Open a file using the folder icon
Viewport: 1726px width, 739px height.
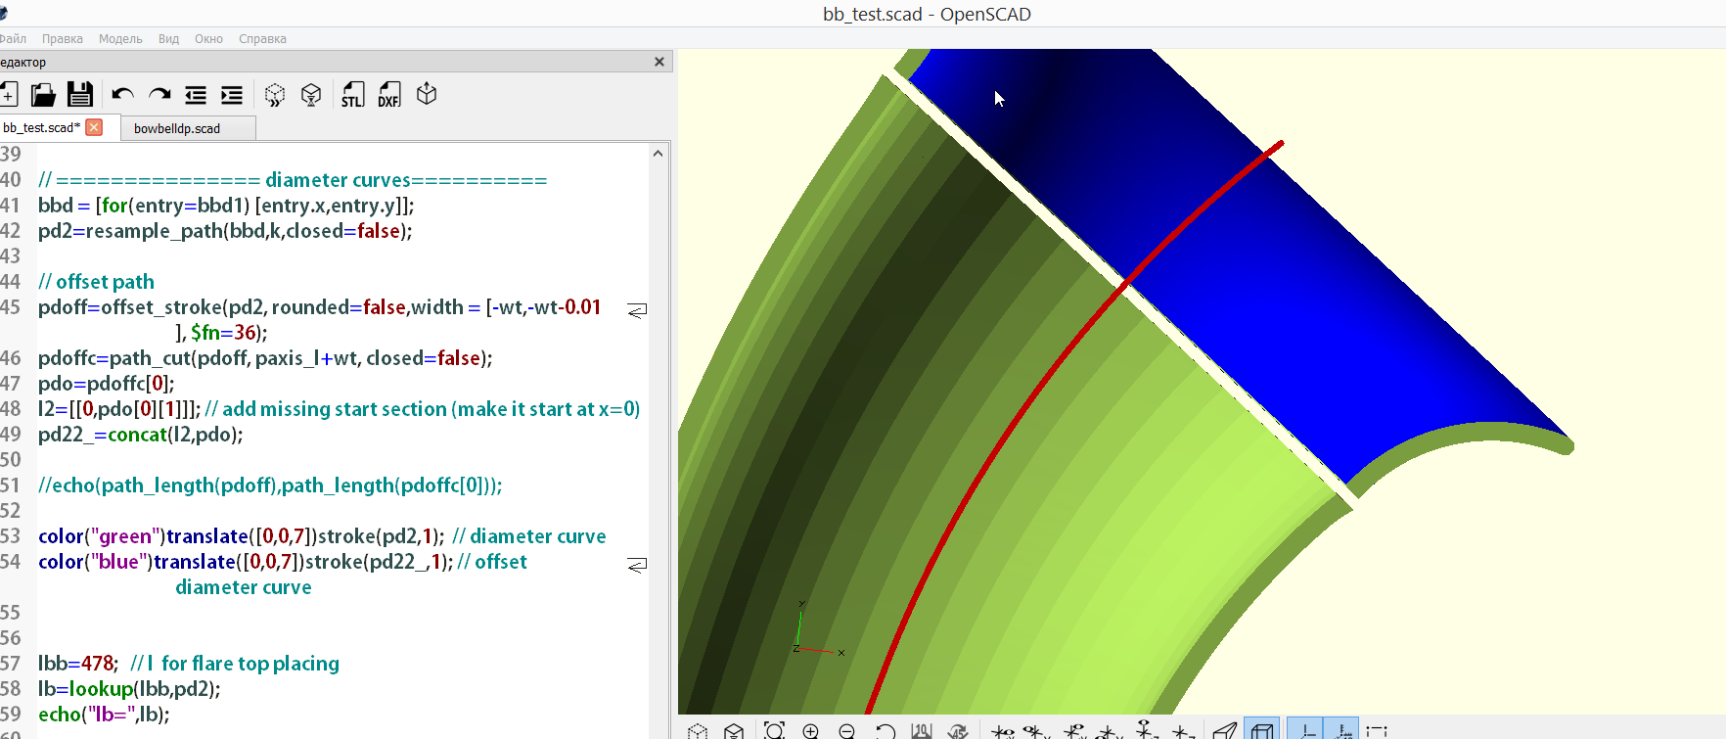43,95
